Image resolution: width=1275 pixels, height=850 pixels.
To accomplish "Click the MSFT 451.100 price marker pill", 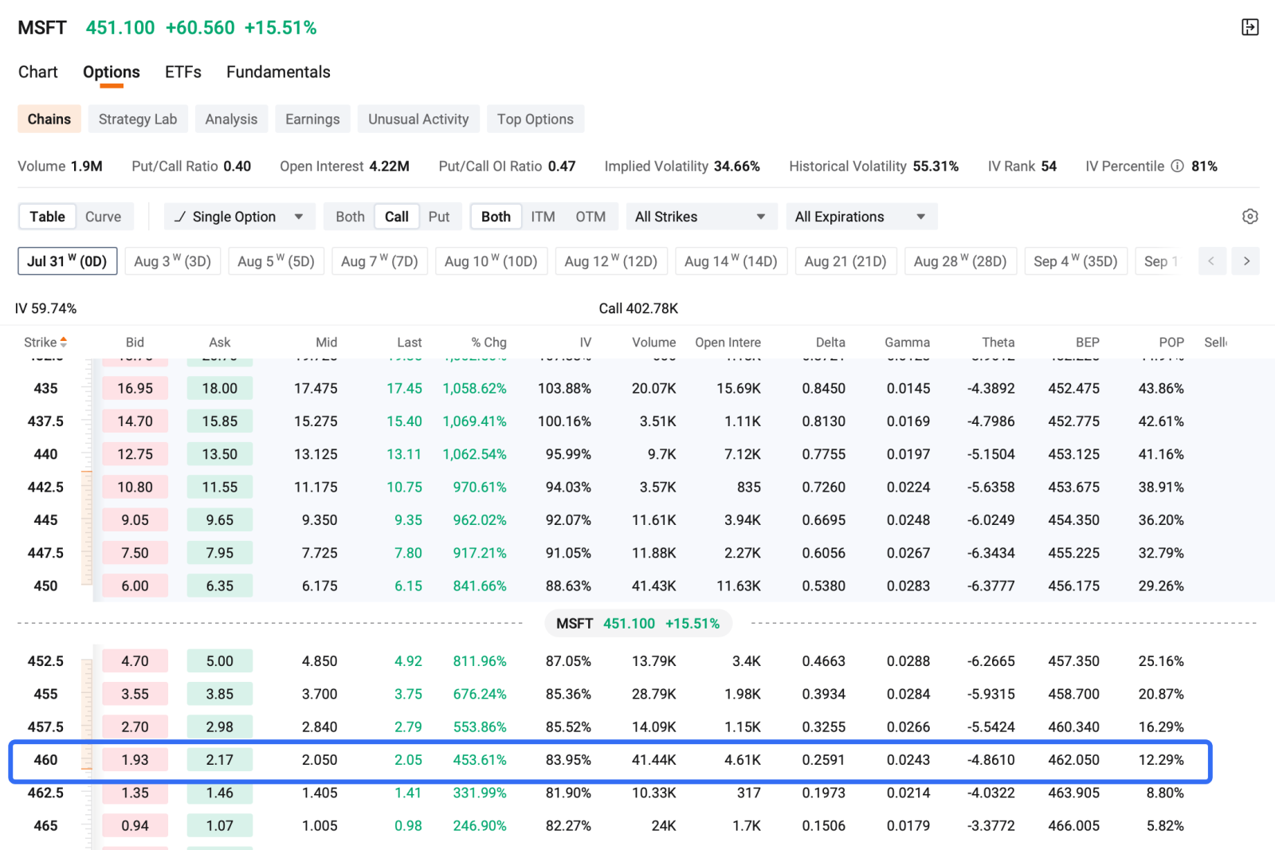I will click(x=637, y=624).
